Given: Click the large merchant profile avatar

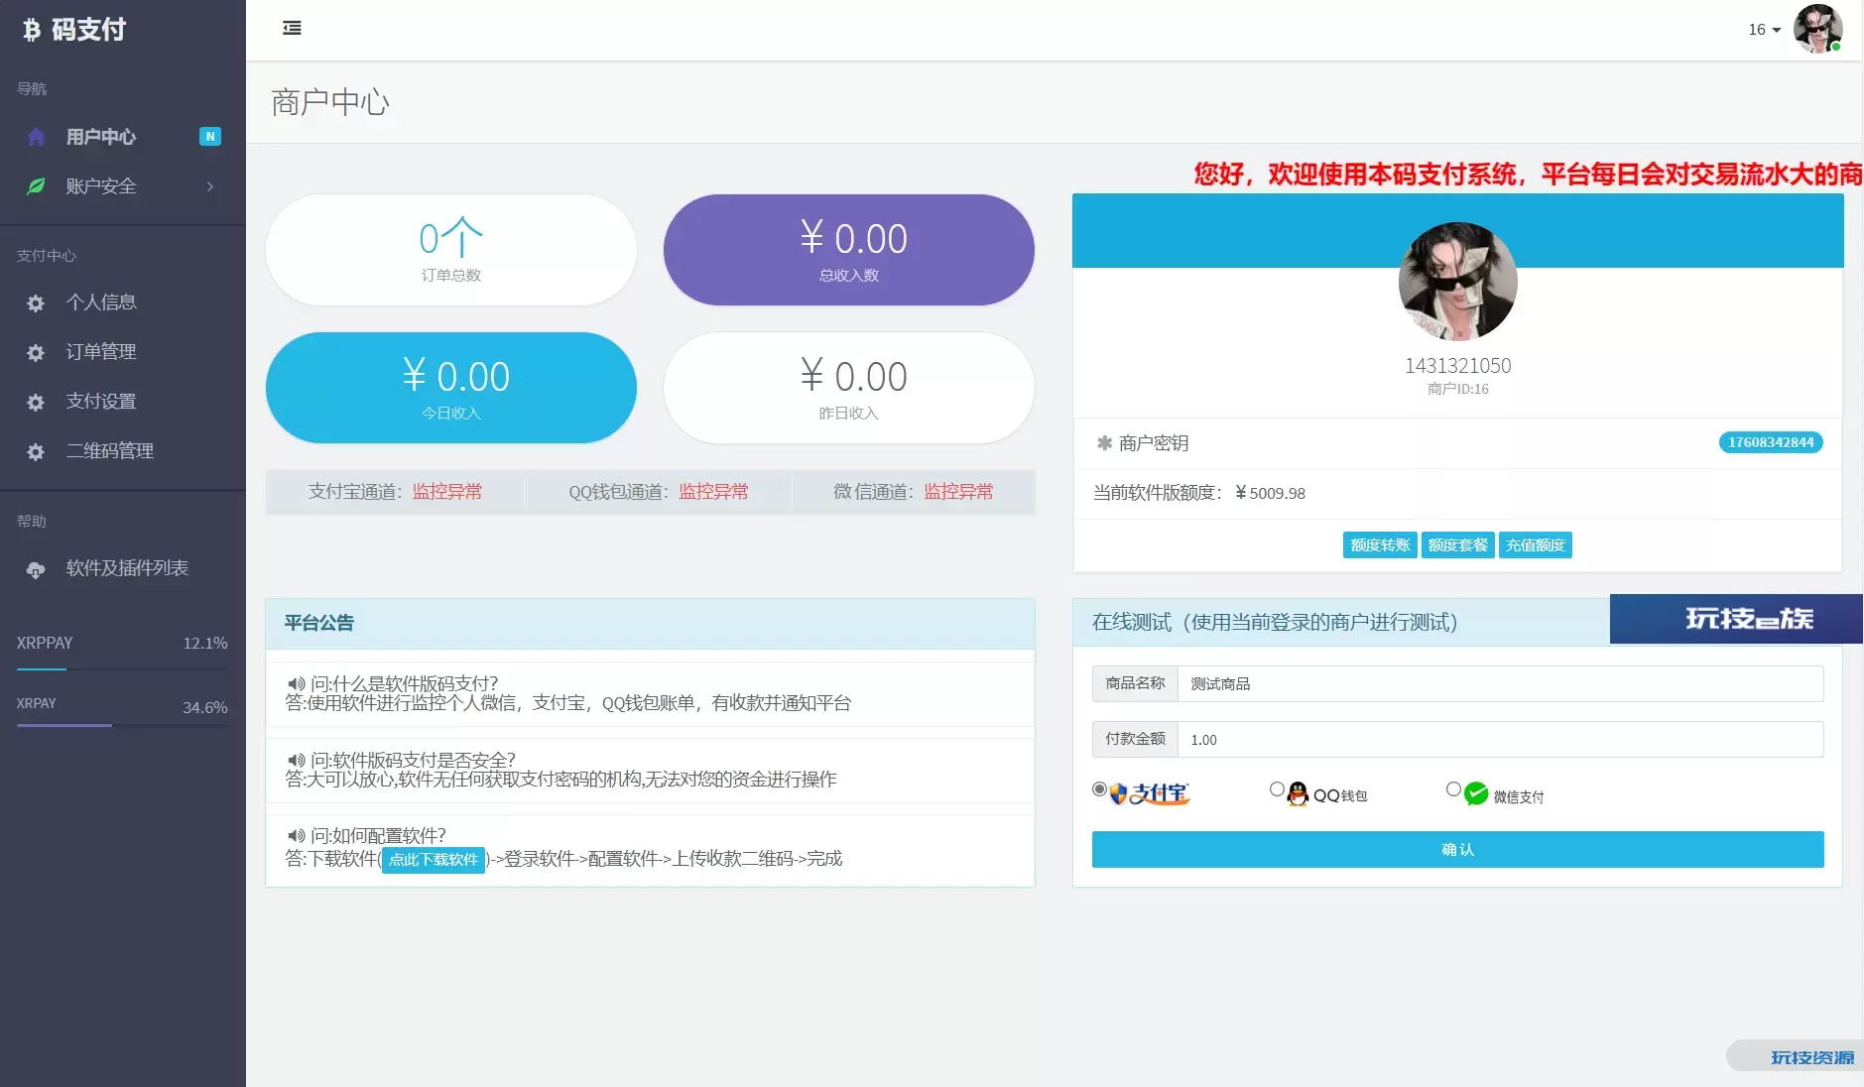Looking at the screenshot, I should point(1457,282).
